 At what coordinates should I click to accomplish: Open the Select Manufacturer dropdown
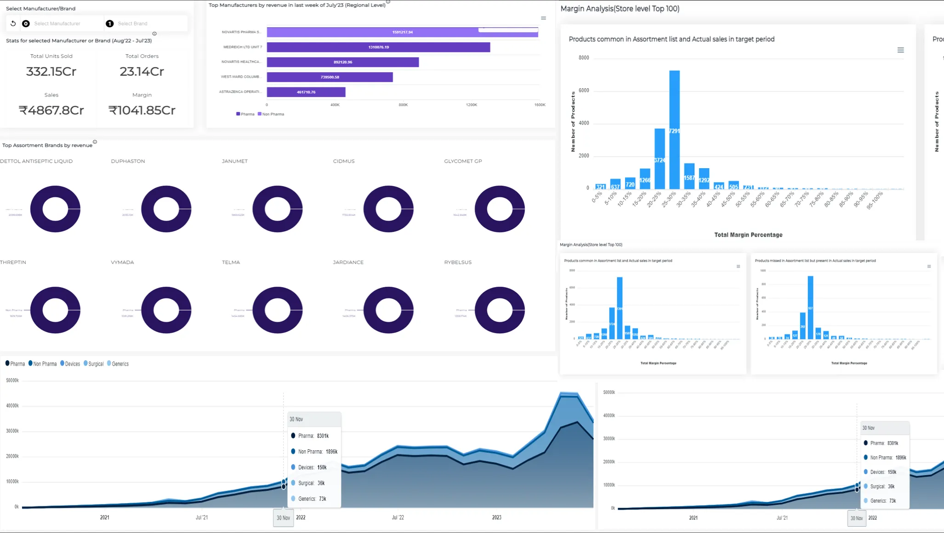pyautogui.click(x=63, y=23)
